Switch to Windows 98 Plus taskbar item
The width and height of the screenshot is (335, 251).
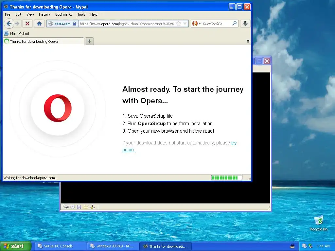pyautogui.click(x=113, y=246)
